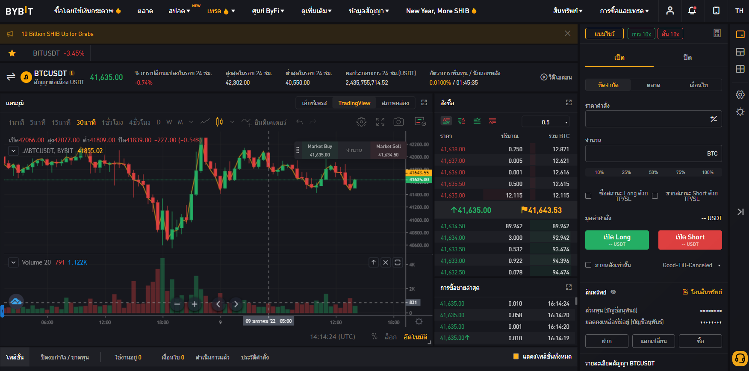Screen dimensions: 749x371
Task: Collapse the MBTCUSDT legend expander
Action: [14, 151]
